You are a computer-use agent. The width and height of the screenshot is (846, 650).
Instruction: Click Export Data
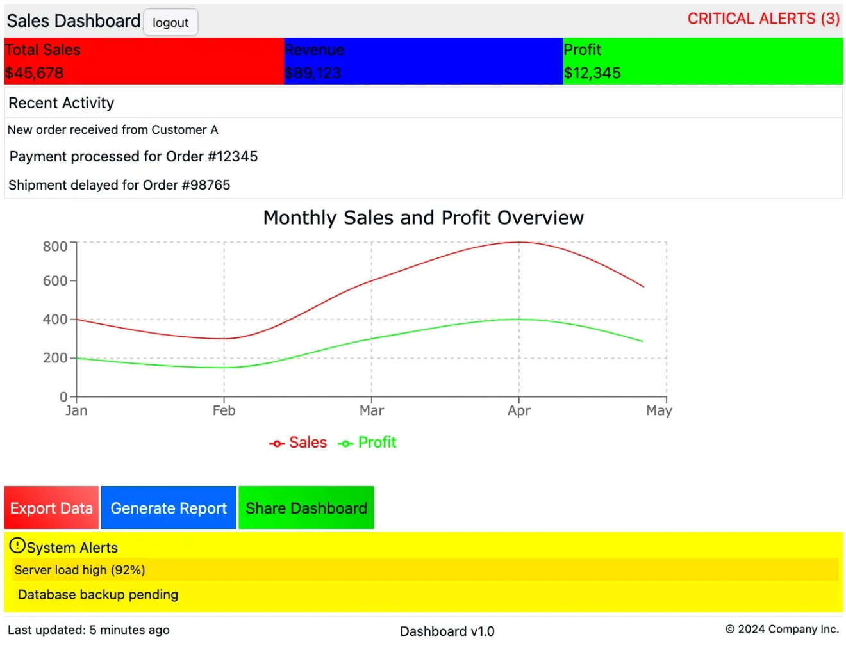click(51, 508)
